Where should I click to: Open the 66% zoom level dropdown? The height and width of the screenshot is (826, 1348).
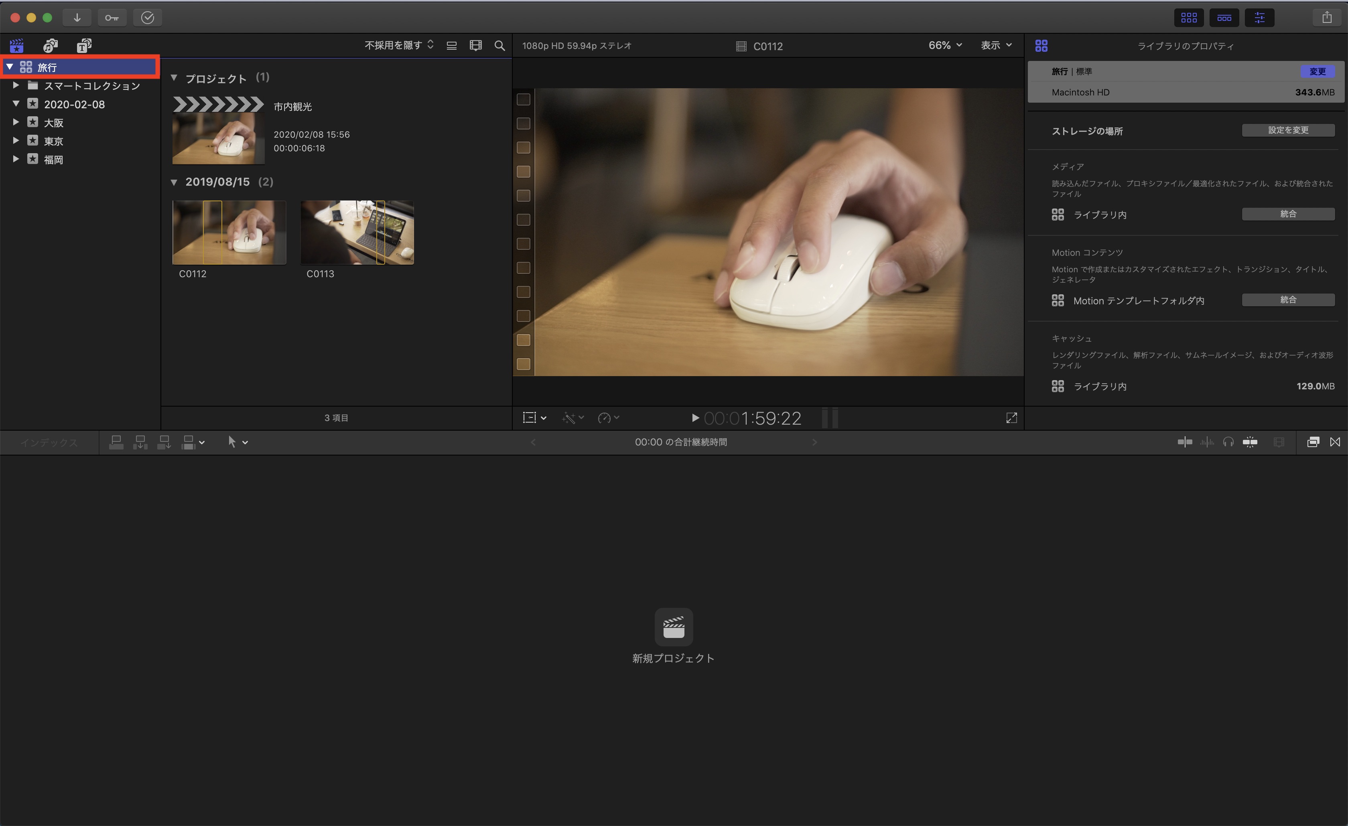pyautogui.click(x=945, y=45)
